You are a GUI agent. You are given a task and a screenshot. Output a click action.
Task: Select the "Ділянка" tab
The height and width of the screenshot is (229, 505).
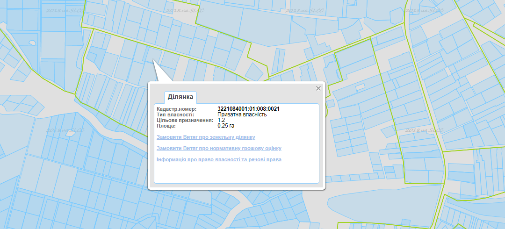180,97
